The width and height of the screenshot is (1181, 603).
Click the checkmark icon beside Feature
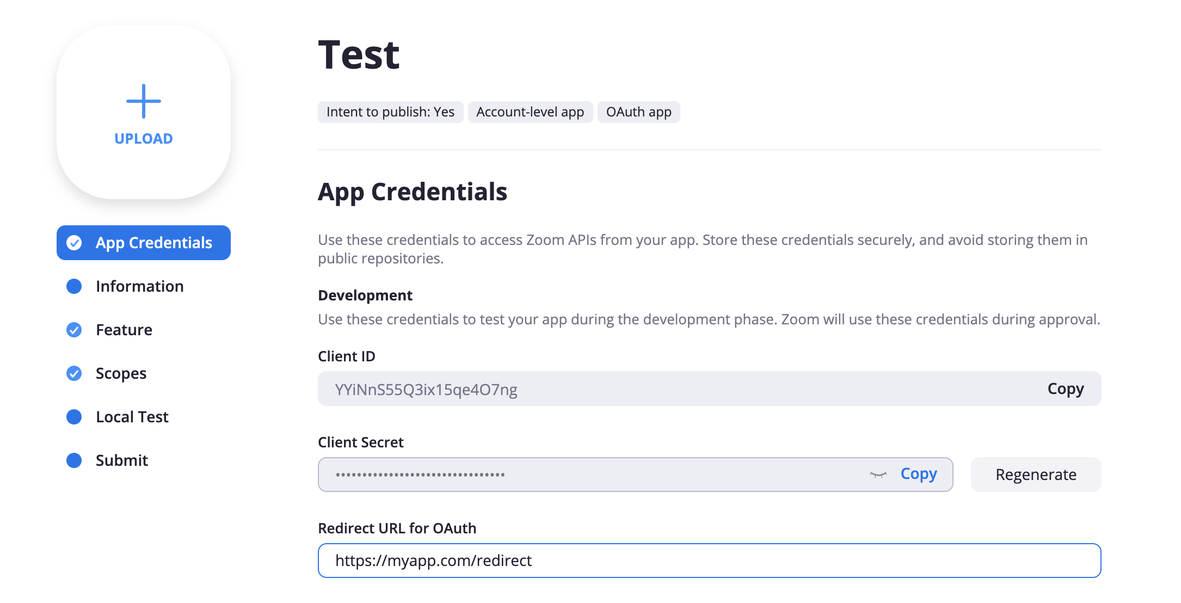click(x=74, y=330)
